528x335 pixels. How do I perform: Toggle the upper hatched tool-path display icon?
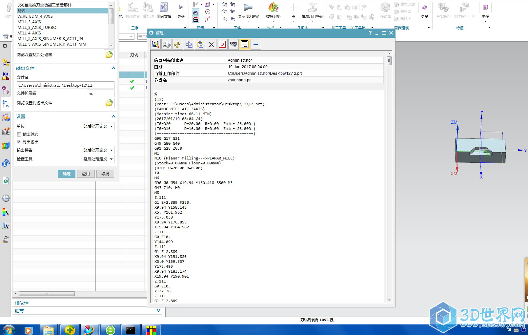(x=196, y=12)
